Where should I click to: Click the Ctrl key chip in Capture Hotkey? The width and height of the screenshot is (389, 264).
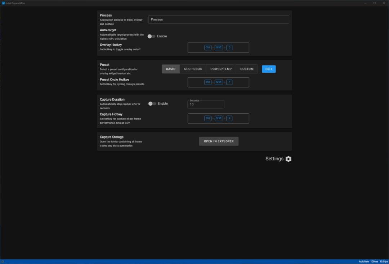[208, 118]
